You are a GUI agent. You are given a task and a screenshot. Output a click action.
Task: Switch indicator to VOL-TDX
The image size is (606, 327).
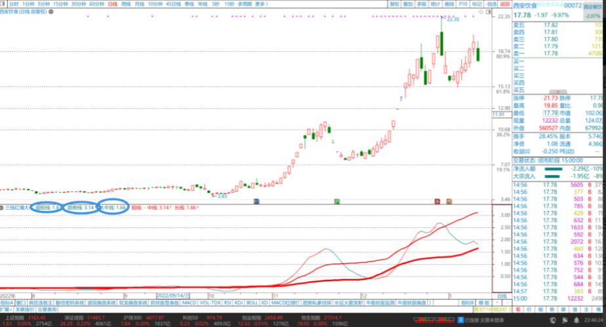[211, 303]
